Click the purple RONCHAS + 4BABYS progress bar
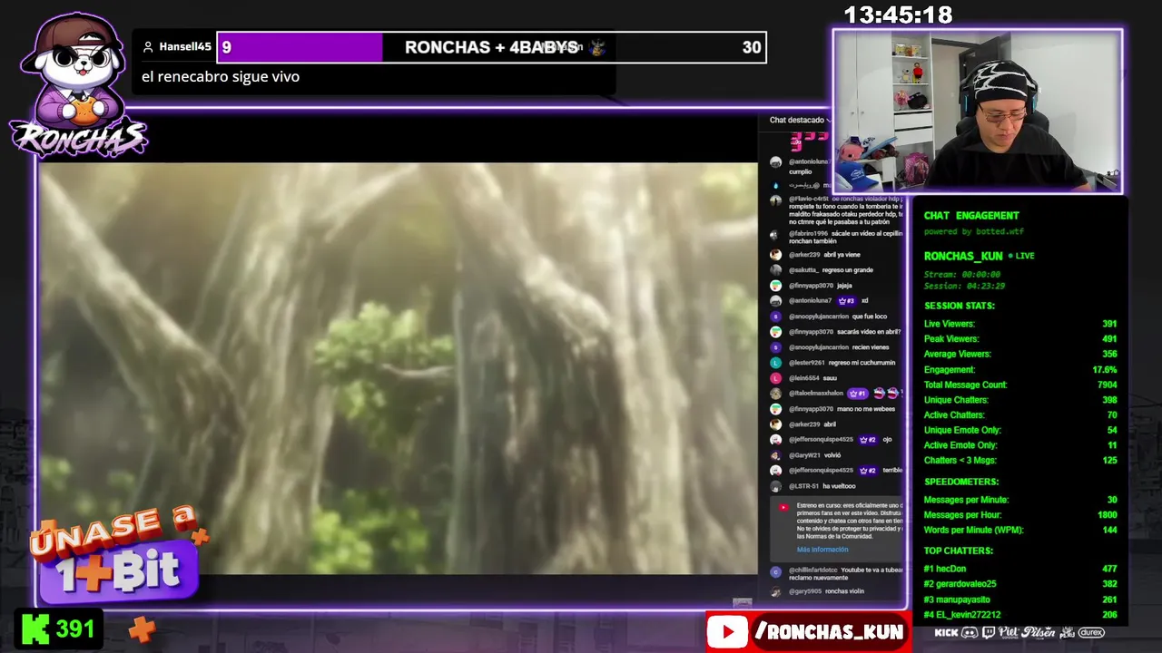The height and width of the screenshot is (653, 1162). pyautogui.click(x=491, y=47)
